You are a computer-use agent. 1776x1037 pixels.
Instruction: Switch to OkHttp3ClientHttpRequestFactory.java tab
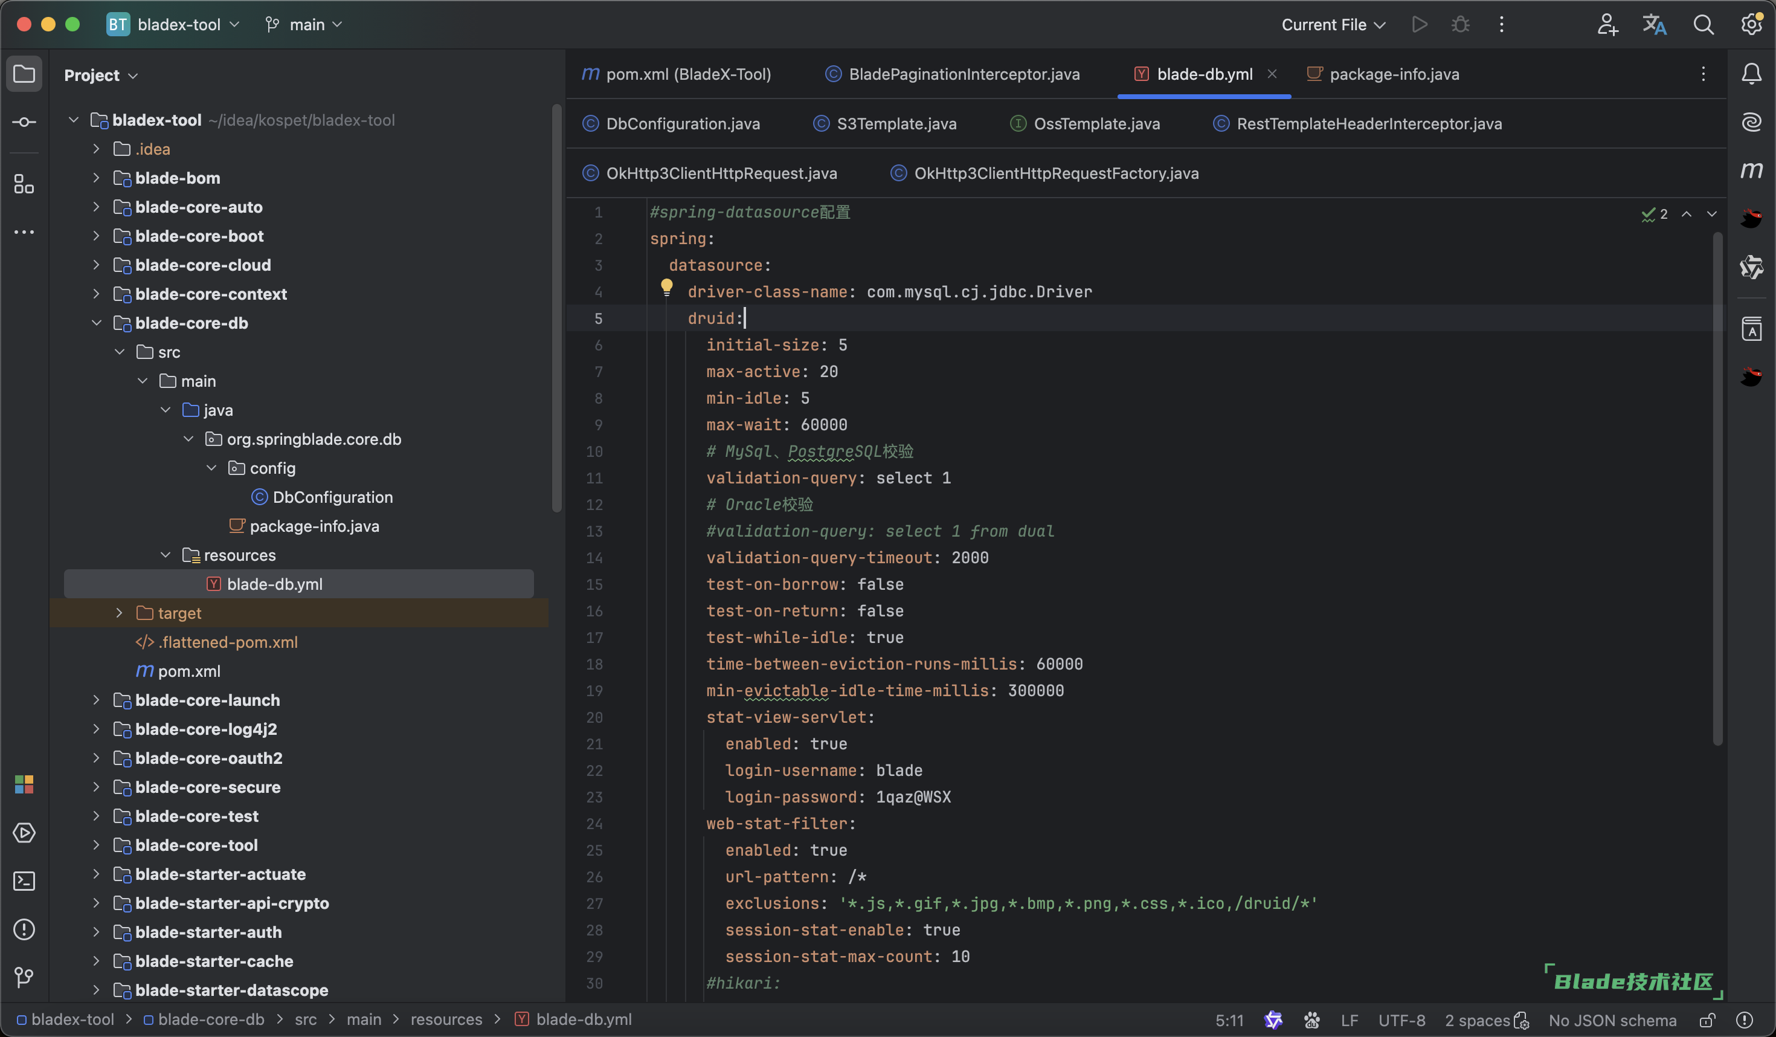pyautogui.click(x=1044, y=173)
